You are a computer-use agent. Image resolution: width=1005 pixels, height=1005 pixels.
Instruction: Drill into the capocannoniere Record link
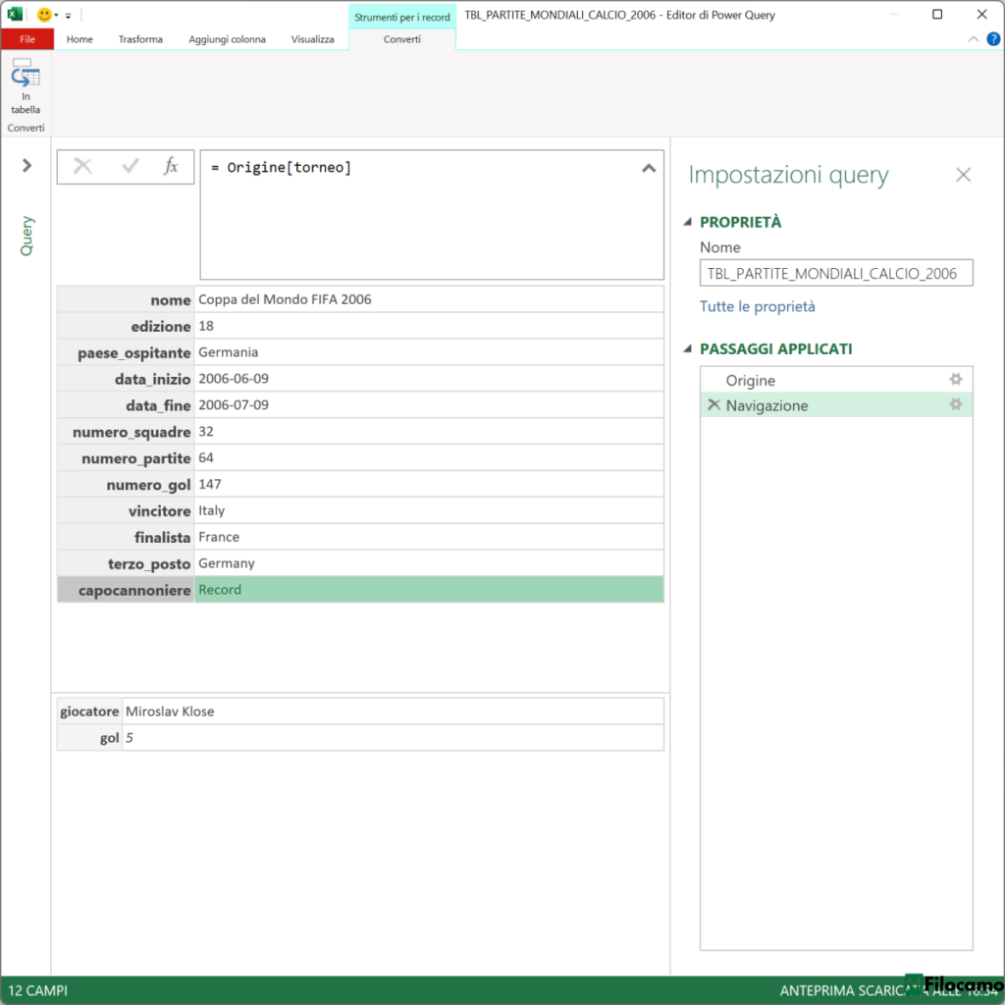220,590
